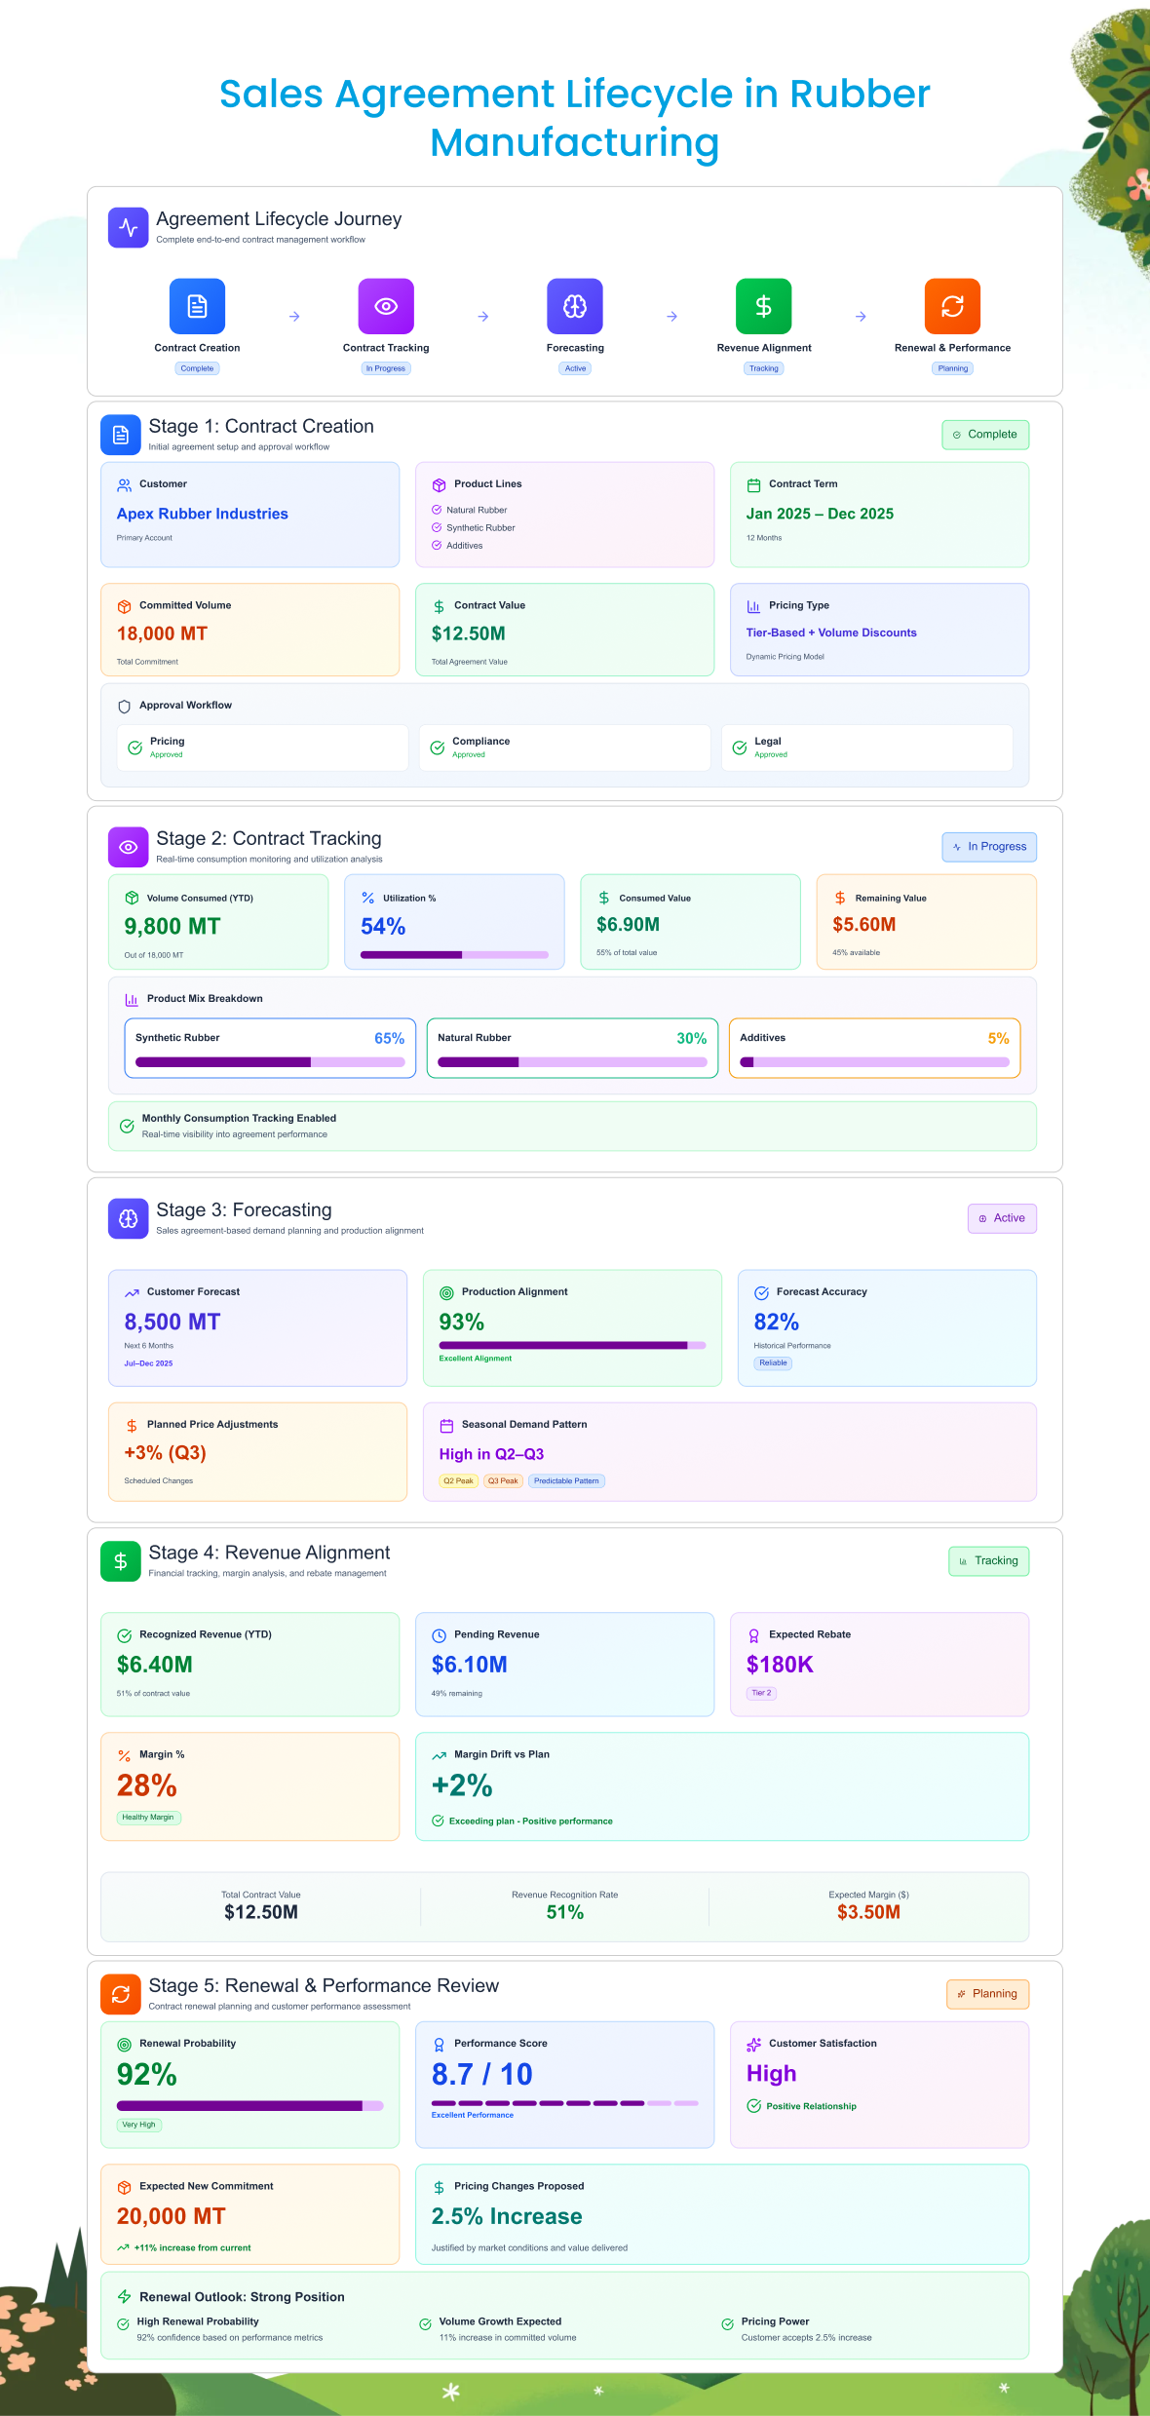Click the Legal approved checkmark
The width and height of the screenshot is (1150, 2416).
click(740, 748)
